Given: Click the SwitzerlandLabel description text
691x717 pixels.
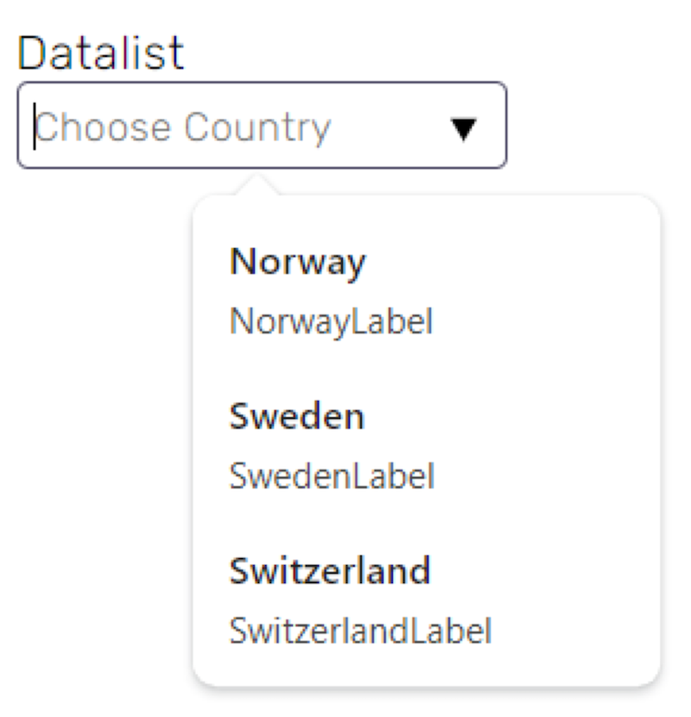Looking at the screenshot, I should tap(360, 631).
